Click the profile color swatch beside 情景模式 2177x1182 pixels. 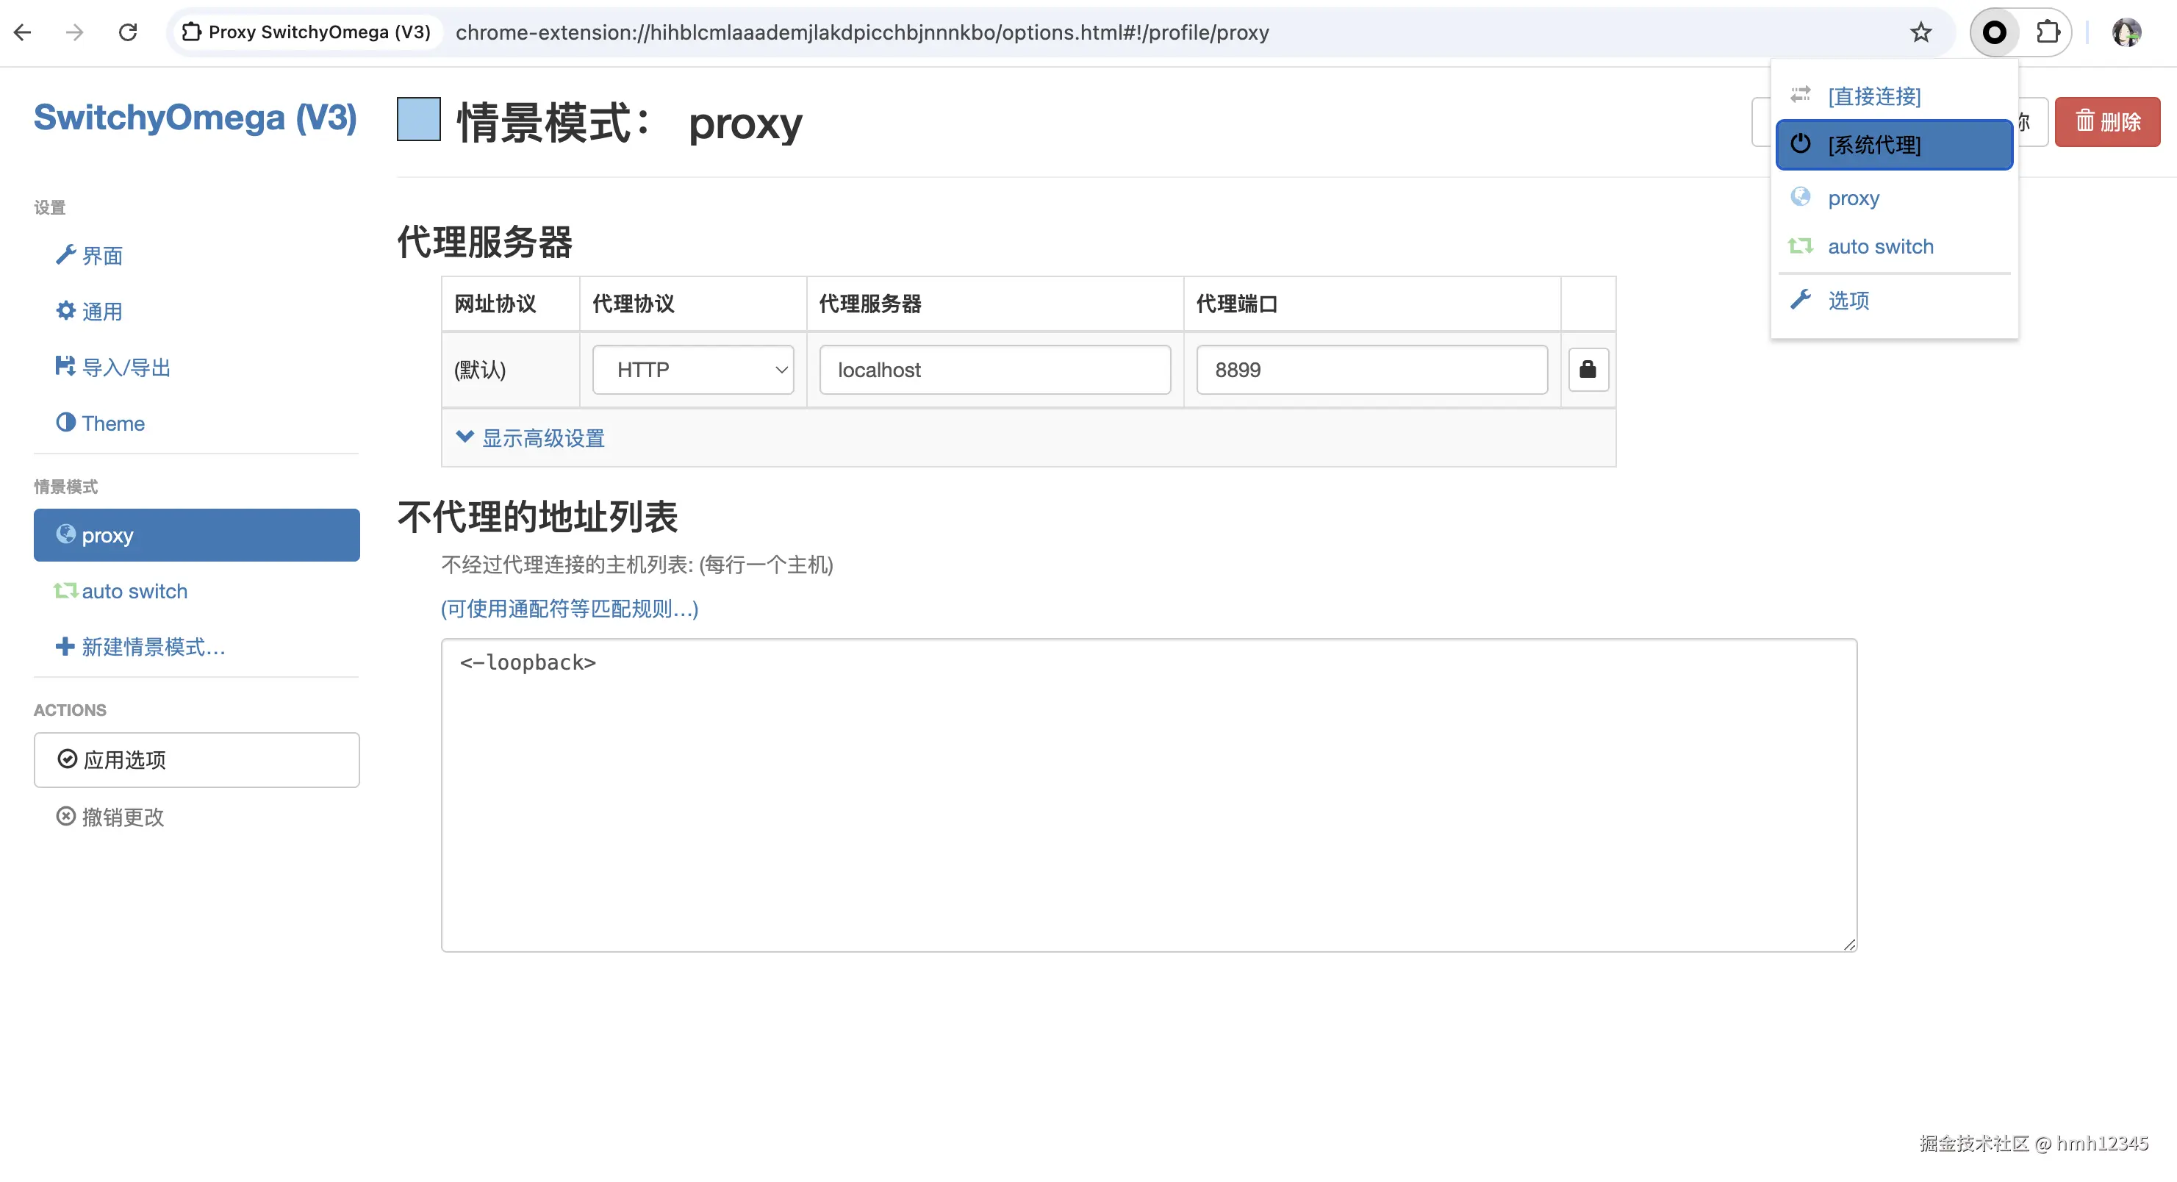pyautogui.click(x=418, y=119)
